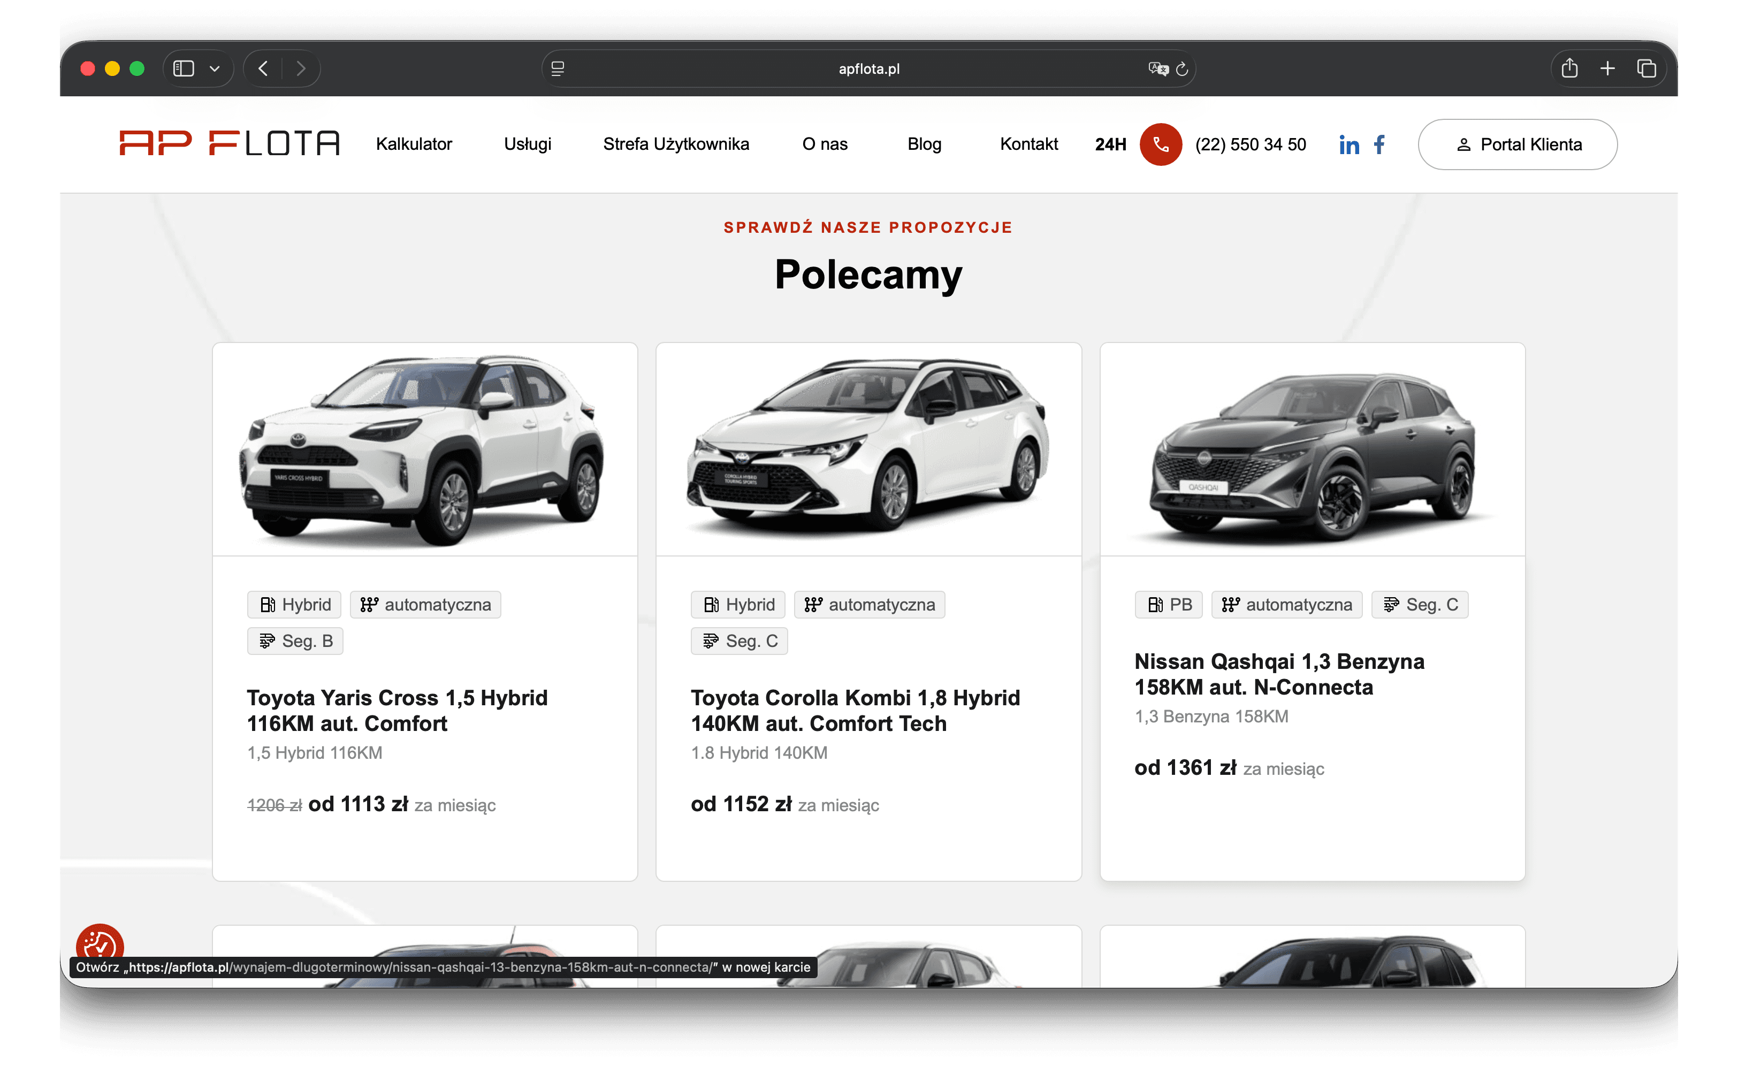Open the O nas menu item
Viewport: 1738px width, 1067px height.
pyautogui.click(x=825, y=144)
